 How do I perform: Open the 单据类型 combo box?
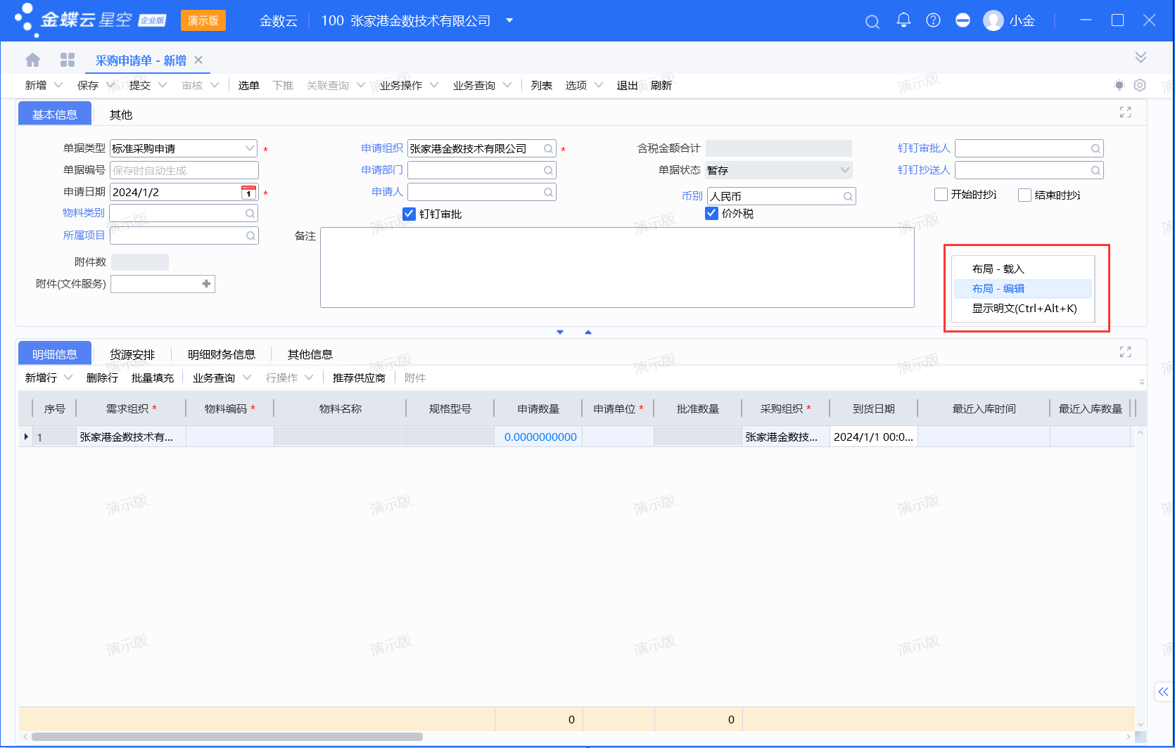click(184, 148)
